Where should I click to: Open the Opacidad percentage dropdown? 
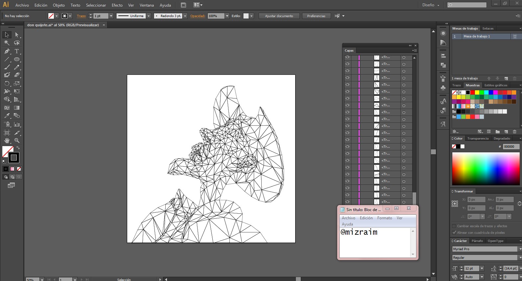coord(227,16)
